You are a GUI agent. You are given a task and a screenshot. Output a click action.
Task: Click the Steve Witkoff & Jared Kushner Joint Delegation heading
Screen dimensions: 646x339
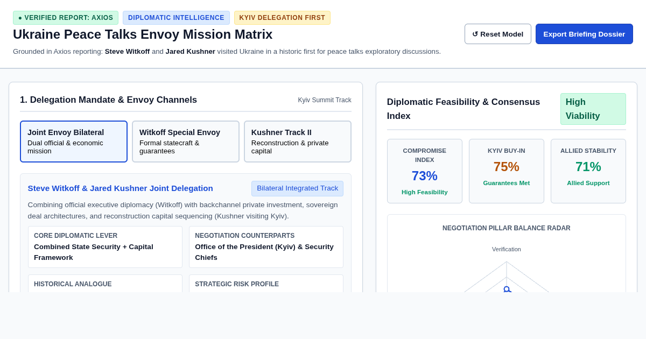tap(121, 188)
